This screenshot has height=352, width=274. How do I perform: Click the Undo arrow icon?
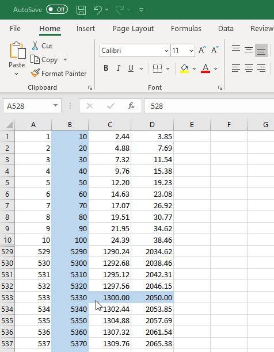98,10
